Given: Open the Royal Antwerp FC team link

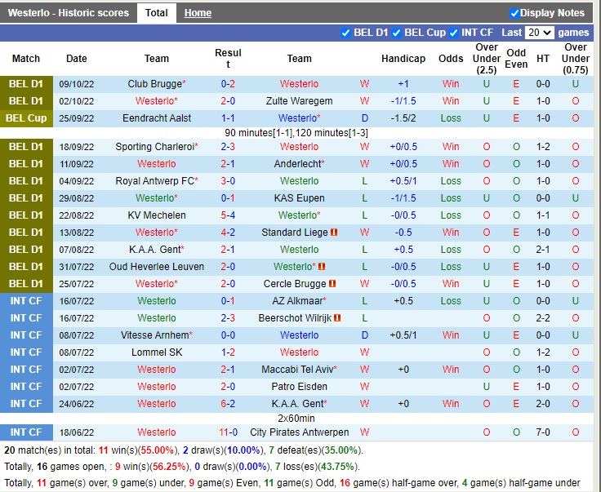Looking at the screenshot, I should [x=154, y=181].
